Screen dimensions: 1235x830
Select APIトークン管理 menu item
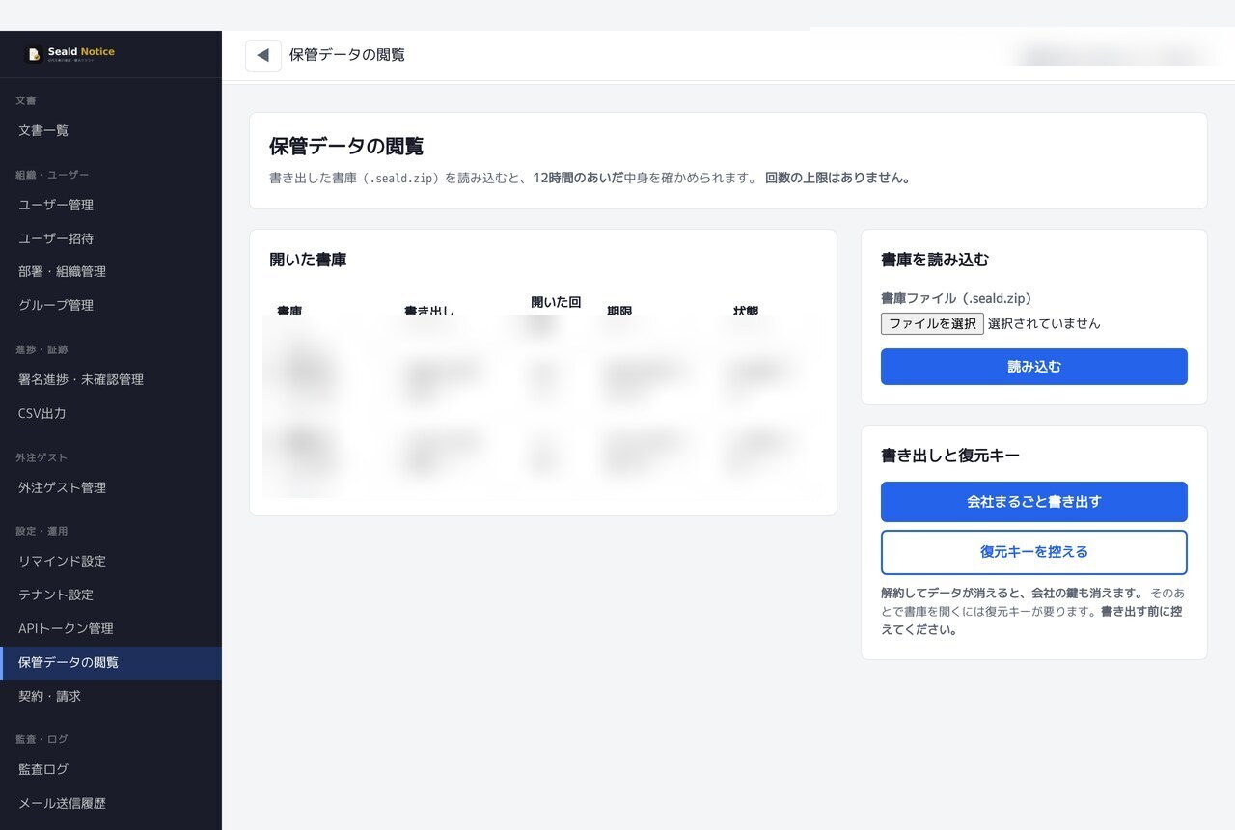pyautogui.click(x=111, y=628)
